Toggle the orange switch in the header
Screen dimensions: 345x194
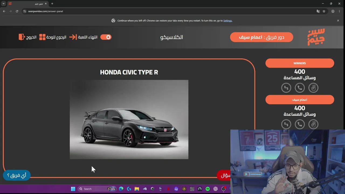(106, 37)
